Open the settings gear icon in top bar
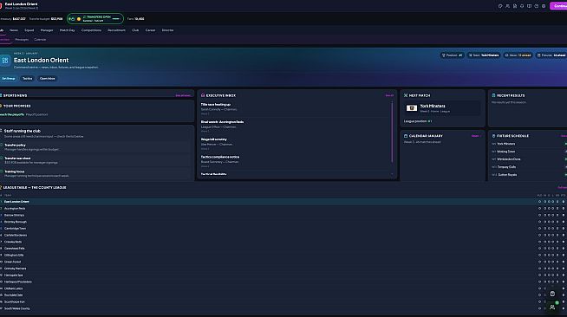The width and height of the screenshot is (567, 317). (x=544, y=6)
